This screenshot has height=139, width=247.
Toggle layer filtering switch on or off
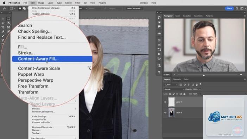point(200,84)
